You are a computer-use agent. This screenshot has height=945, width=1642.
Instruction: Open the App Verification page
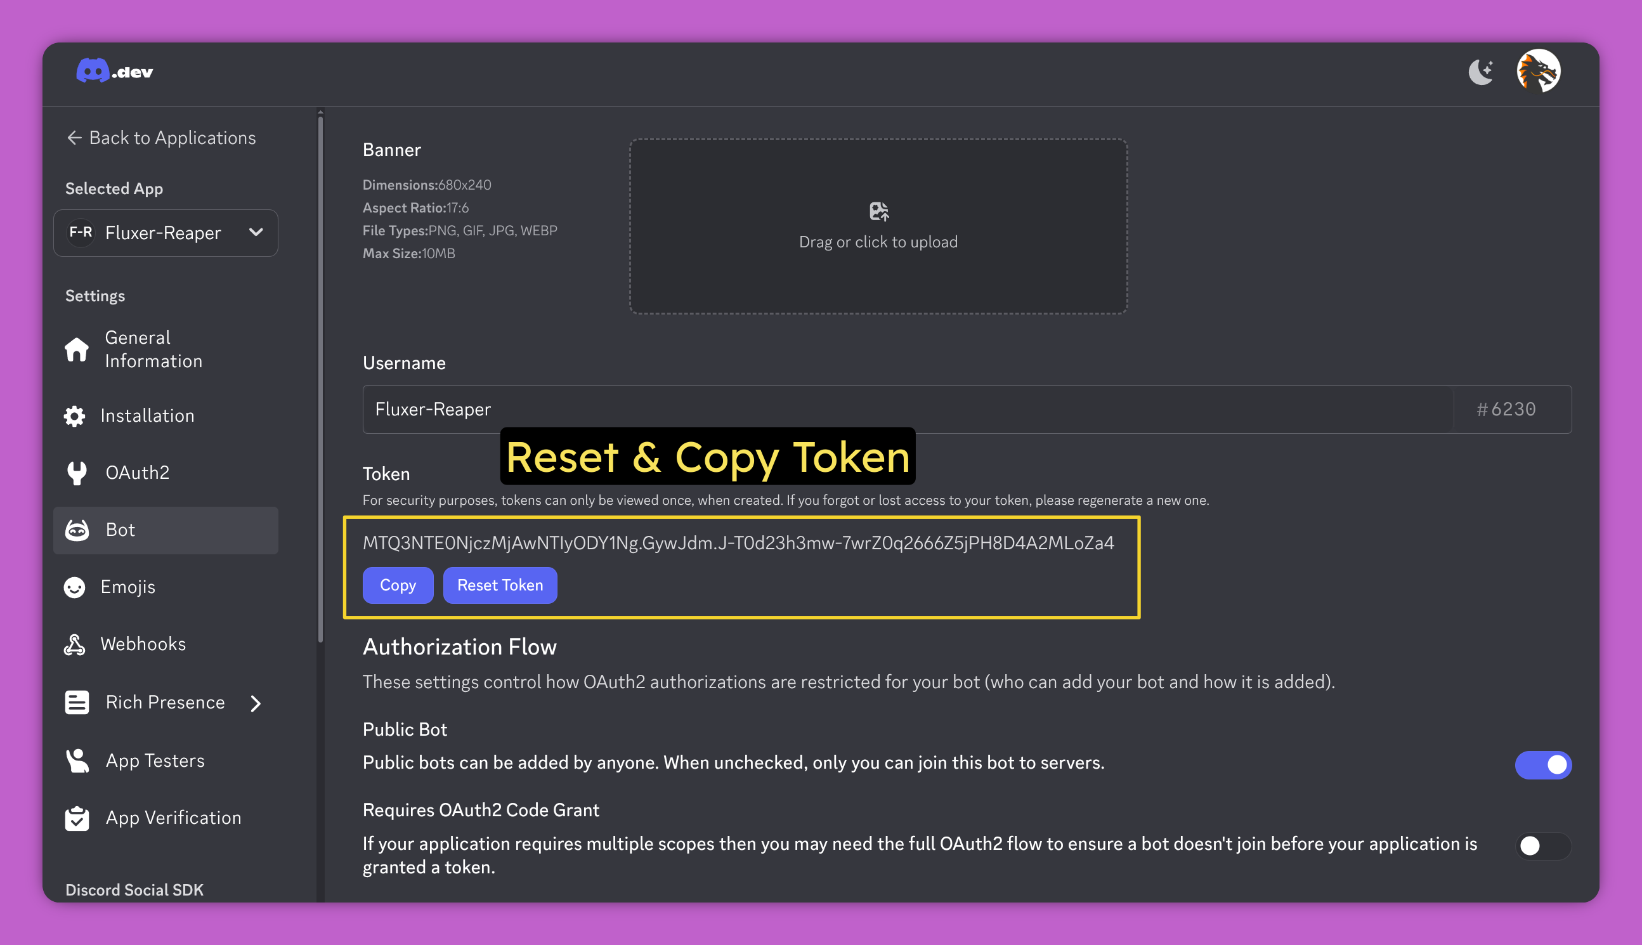(166, 818)
